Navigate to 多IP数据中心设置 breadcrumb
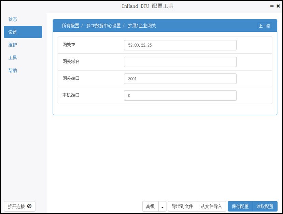283x214 pixels. (103, 26)
